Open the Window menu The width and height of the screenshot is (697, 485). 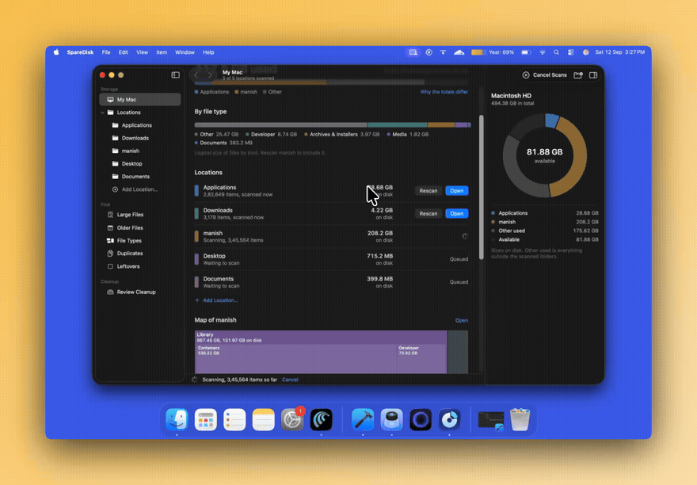(x=185, y=52)
